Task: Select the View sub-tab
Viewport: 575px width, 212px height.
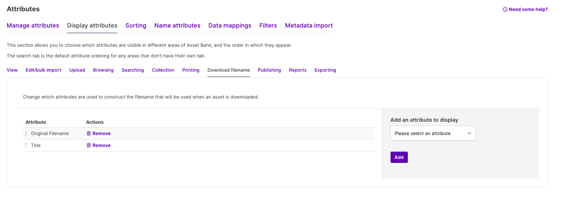Action: pyautogui.click(x=12, y=70)
